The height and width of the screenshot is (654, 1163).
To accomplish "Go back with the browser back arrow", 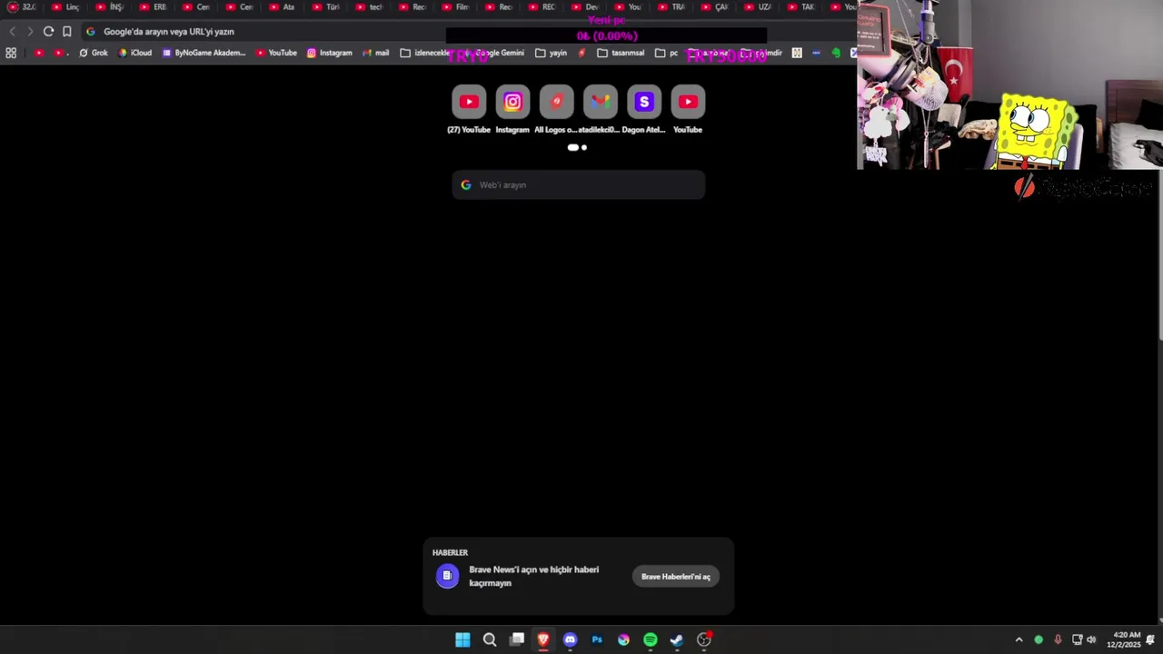I will [x=12, y=31].
